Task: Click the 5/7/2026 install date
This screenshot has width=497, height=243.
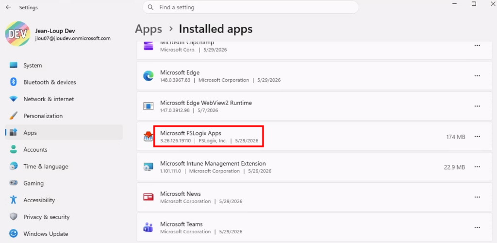Action: [x=208, y=111]
